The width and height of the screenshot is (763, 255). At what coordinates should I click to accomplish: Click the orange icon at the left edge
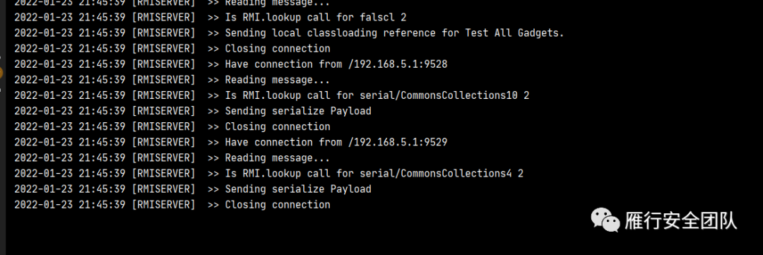tap(1, 73)
